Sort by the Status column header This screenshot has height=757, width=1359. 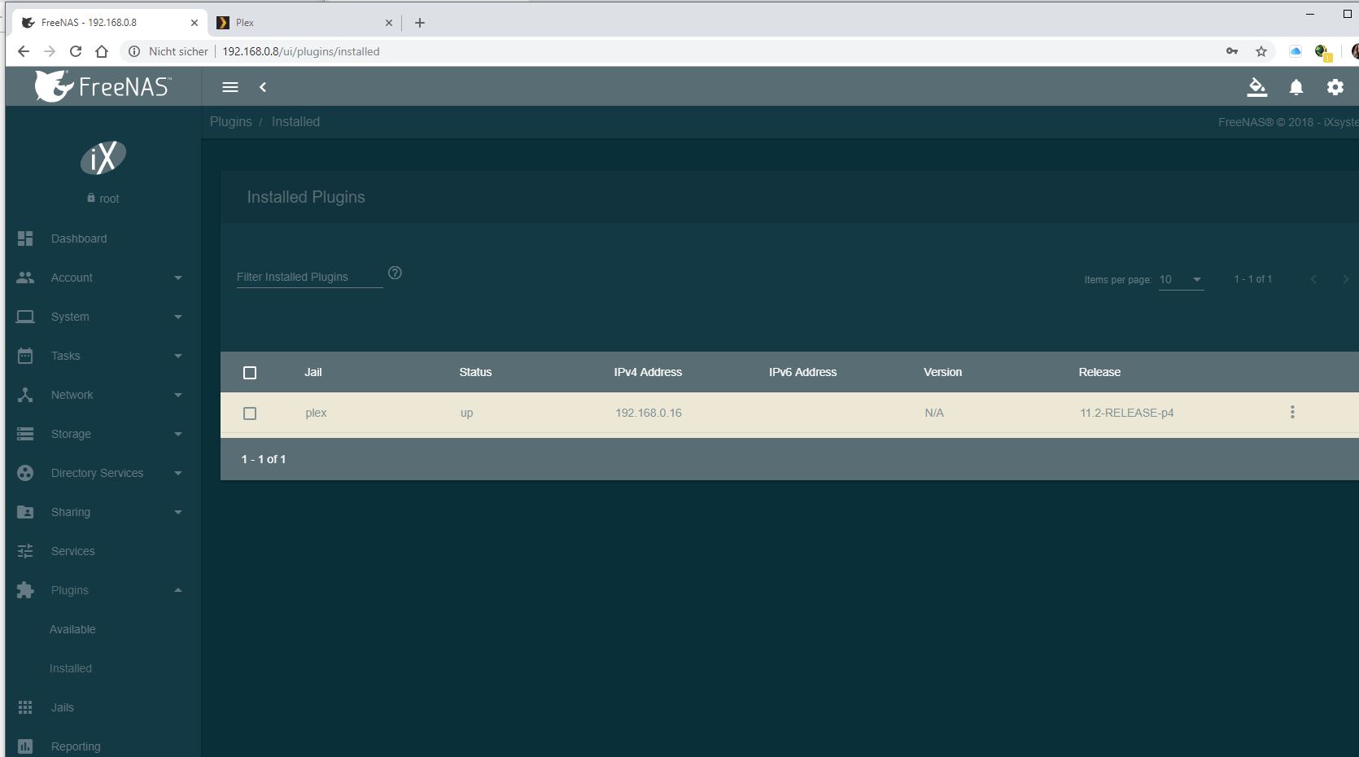click(x=475, y=372)
